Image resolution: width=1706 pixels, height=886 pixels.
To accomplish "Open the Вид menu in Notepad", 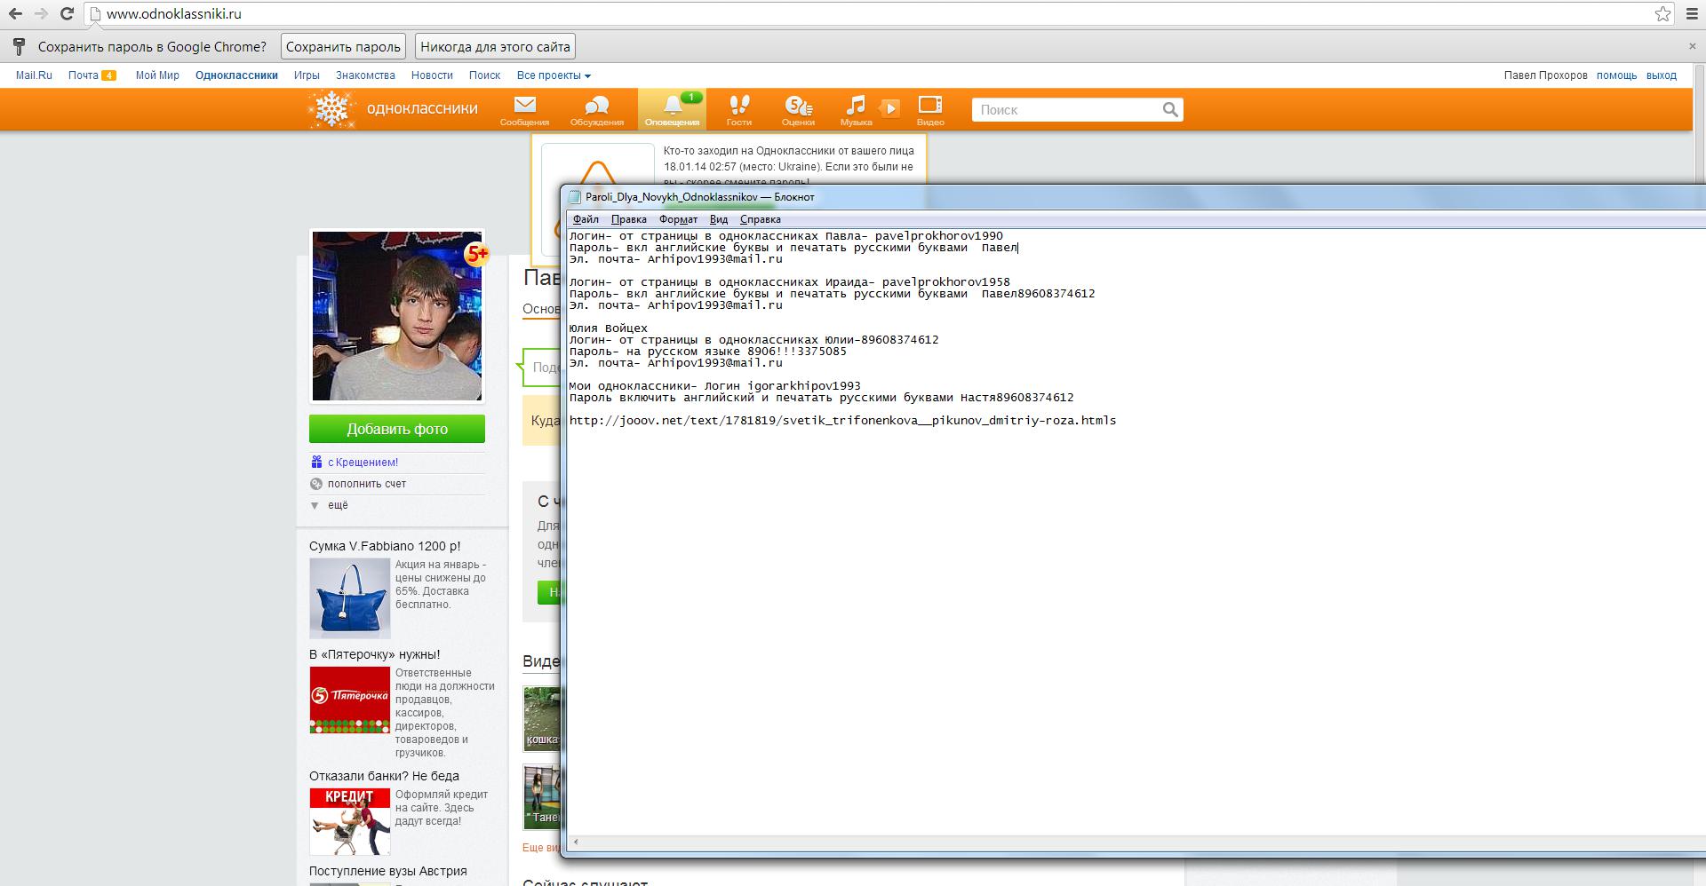I will point(719,219).
